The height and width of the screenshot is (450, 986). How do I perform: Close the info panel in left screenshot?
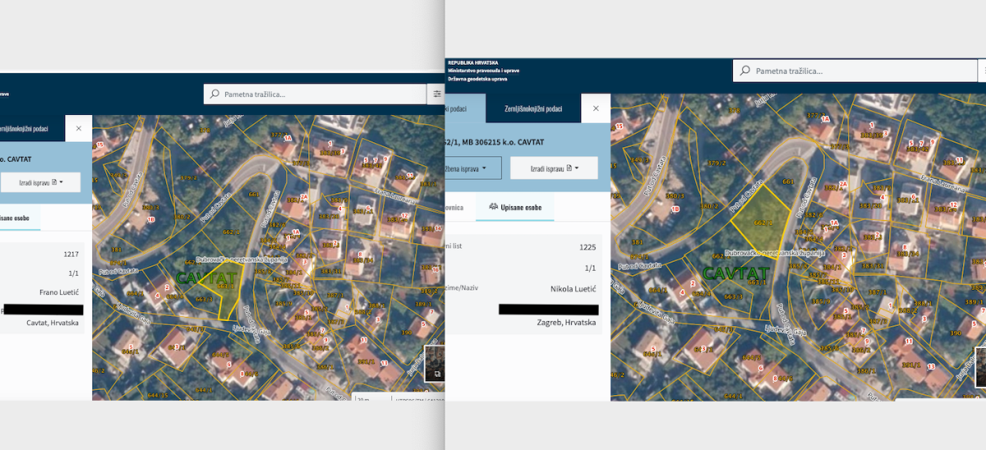pos(79,129)
